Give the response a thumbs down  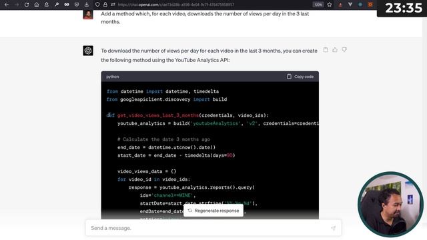tap(344, 50)
